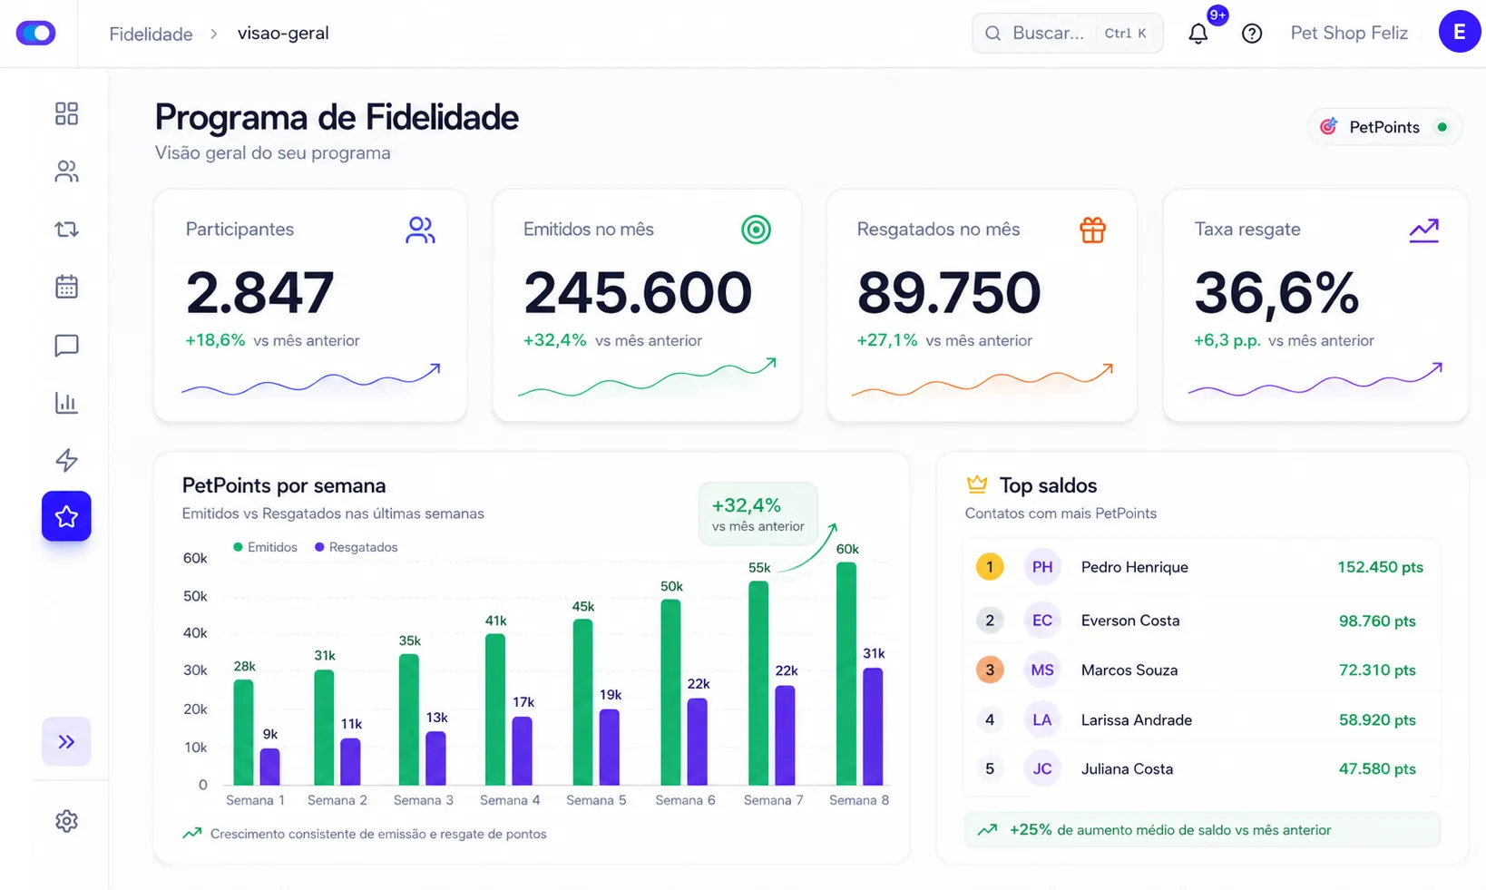Click the +6,3 p.p. rate change
This screenshot has width=1486, height=890.
[x=1227, y=340]
